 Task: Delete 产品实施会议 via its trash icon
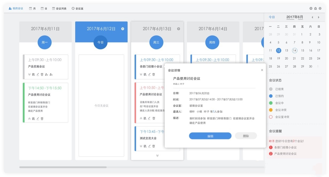pyautogui.click(x=42, y=74)
